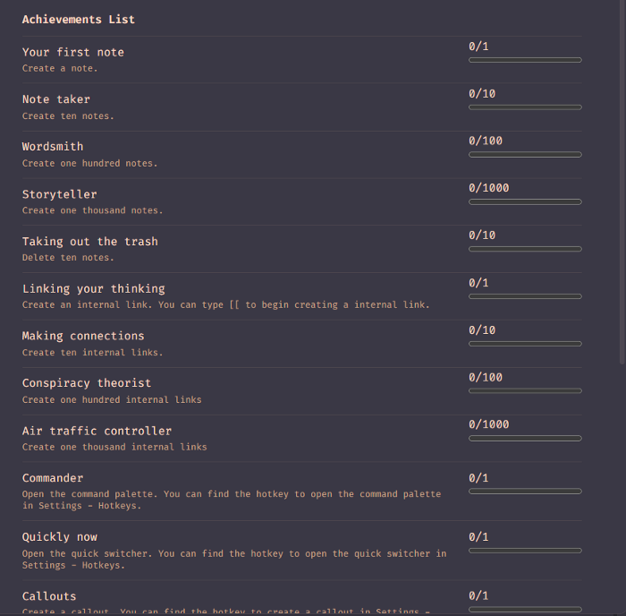Click the Your first note progress bar
Viewport: 626px width, 616px height.
pyautogui.click(x=525, y=60)
